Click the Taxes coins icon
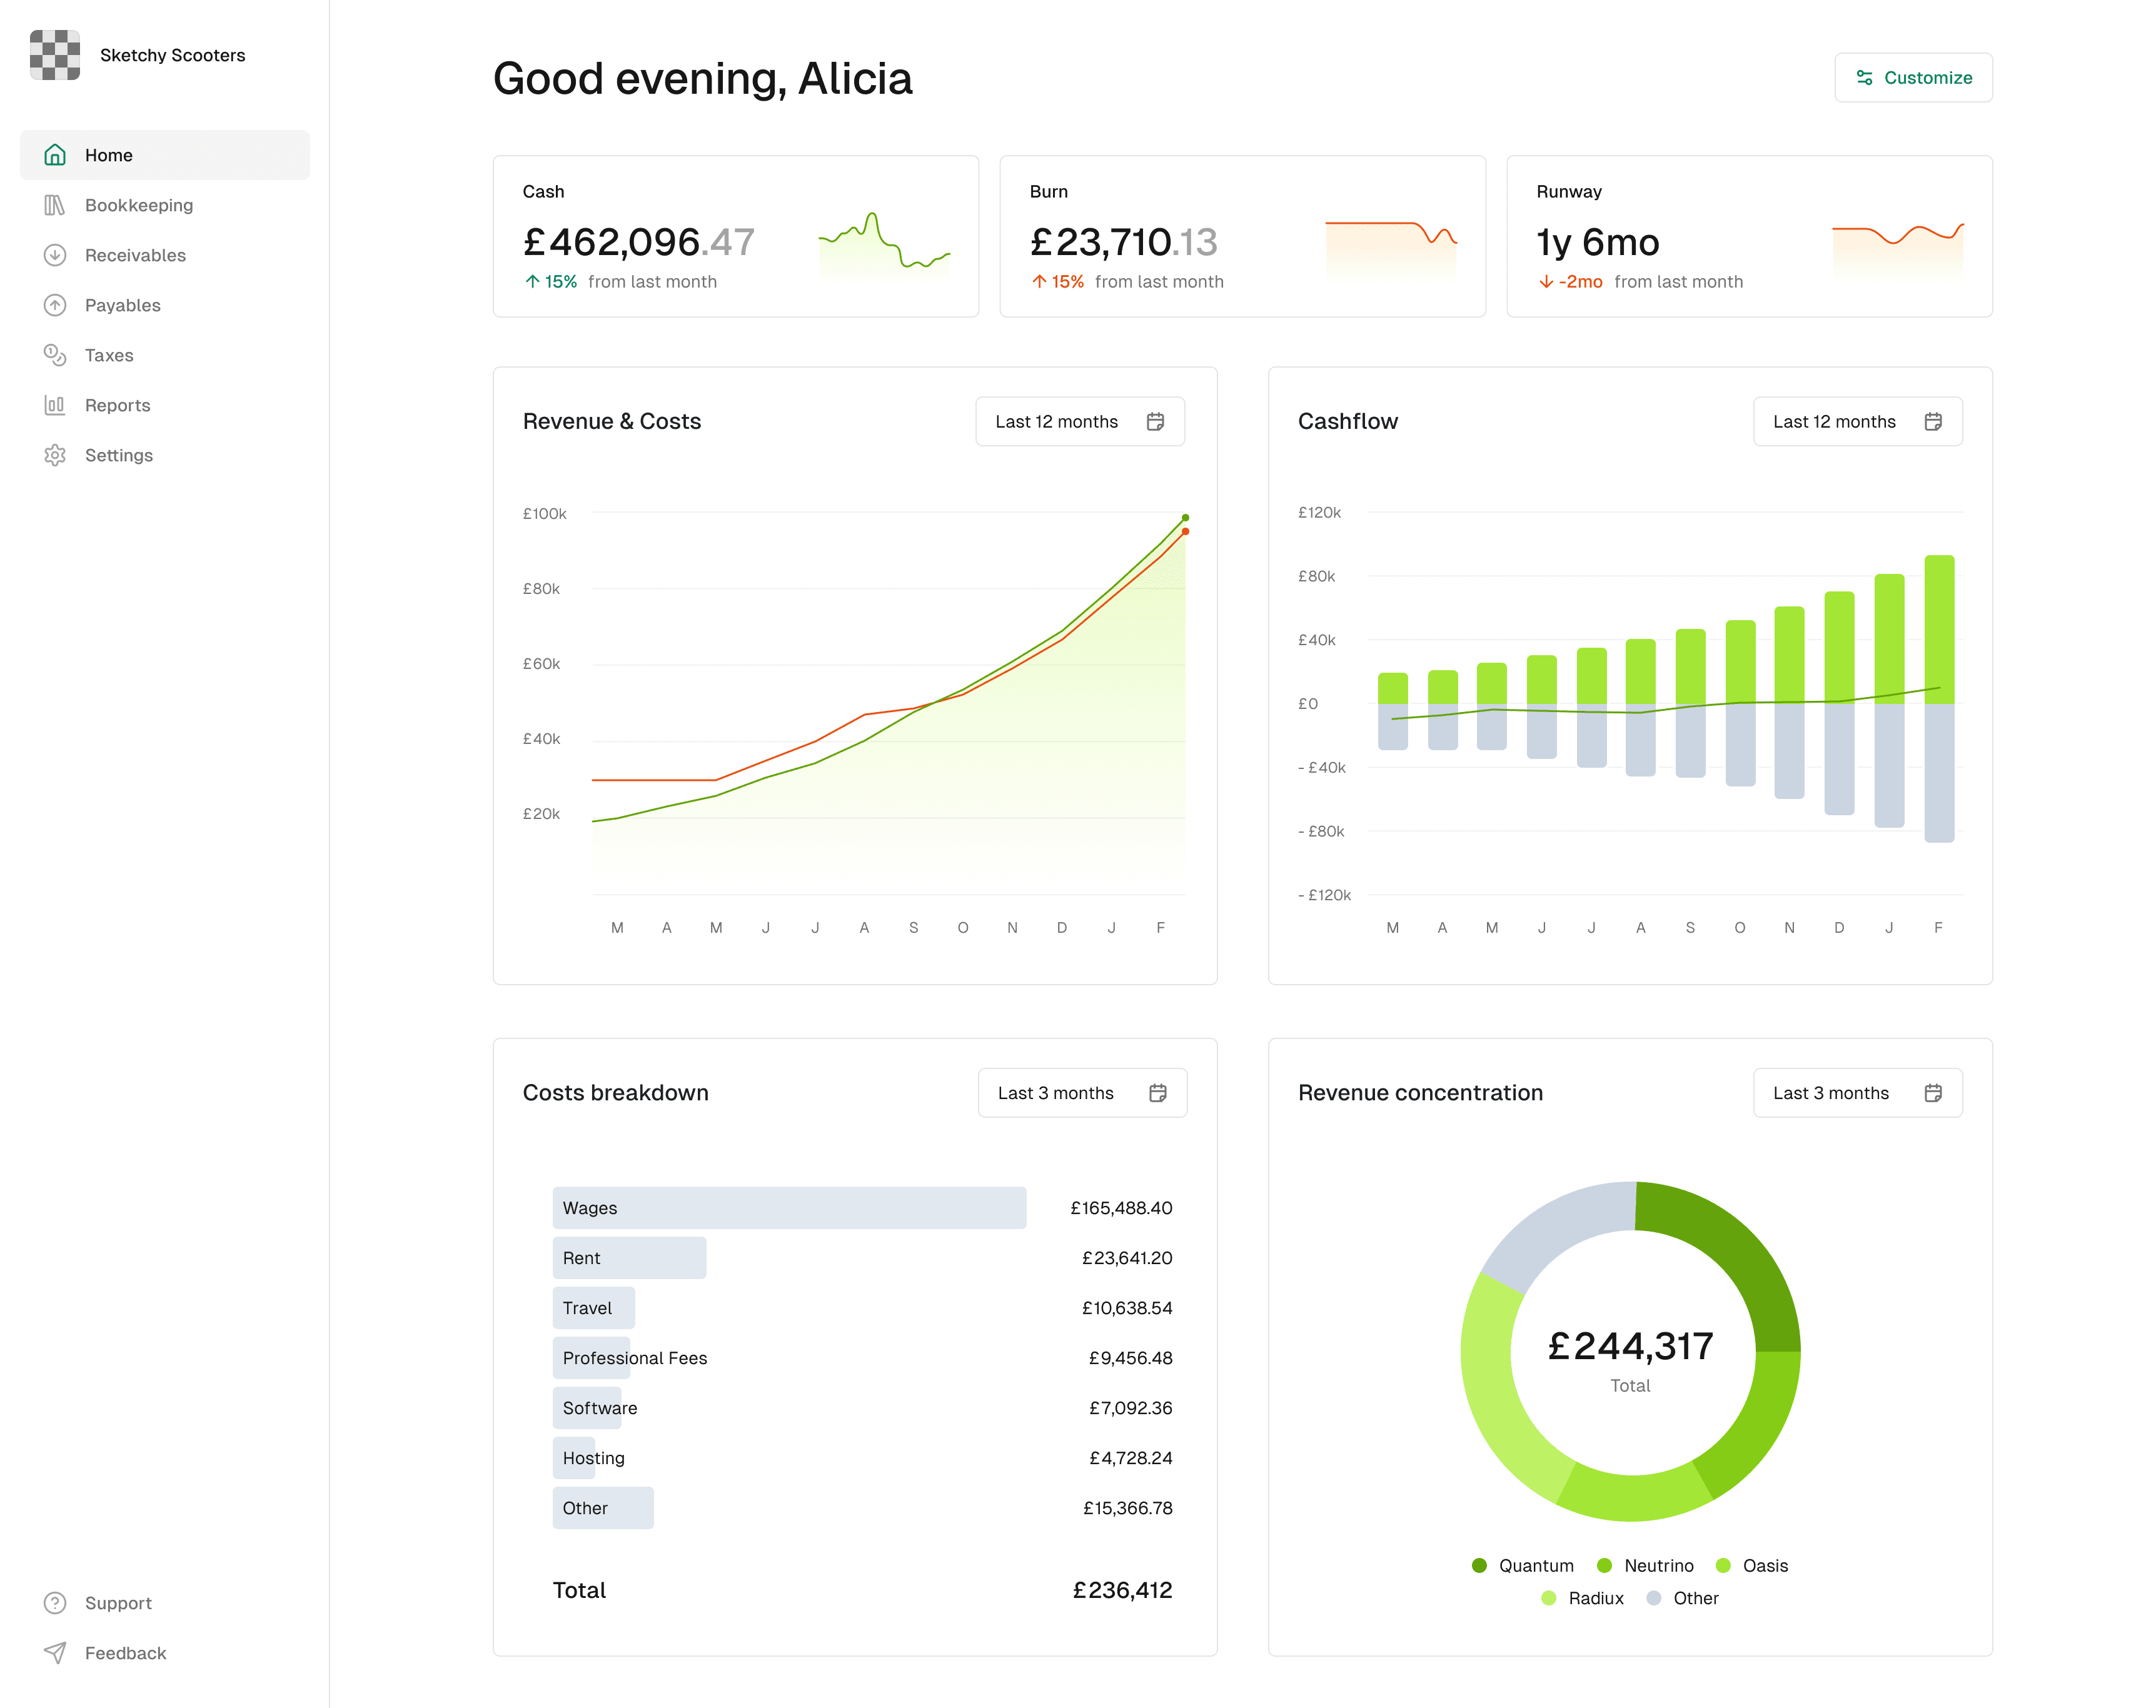 (x=55, y=355)
